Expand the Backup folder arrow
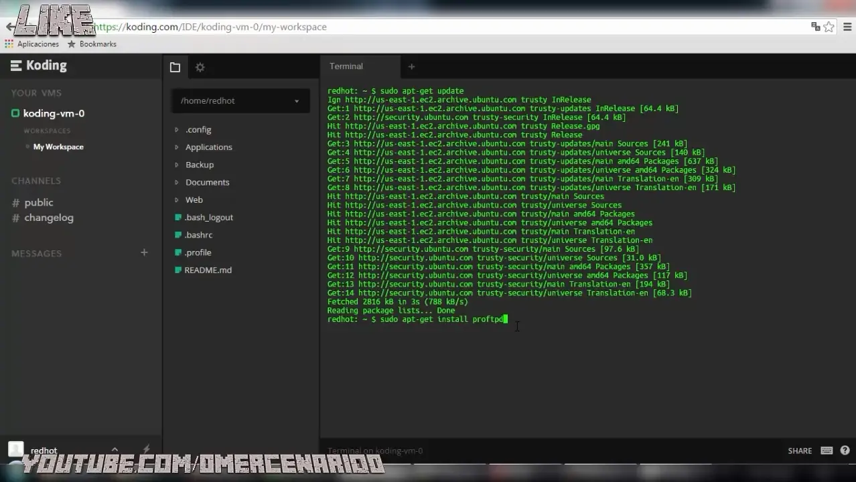Viewport: 856px width, 482px height. [x=177, y=165]
